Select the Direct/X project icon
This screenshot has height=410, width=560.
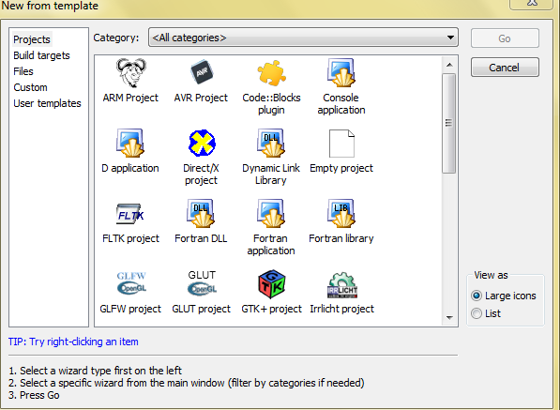(202, 144)
